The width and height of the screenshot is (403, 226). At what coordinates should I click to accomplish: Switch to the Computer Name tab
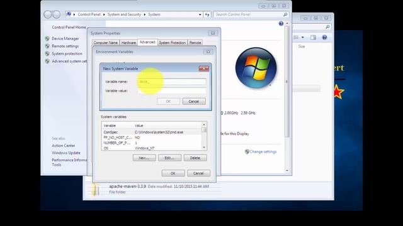[x=105, y=43]
